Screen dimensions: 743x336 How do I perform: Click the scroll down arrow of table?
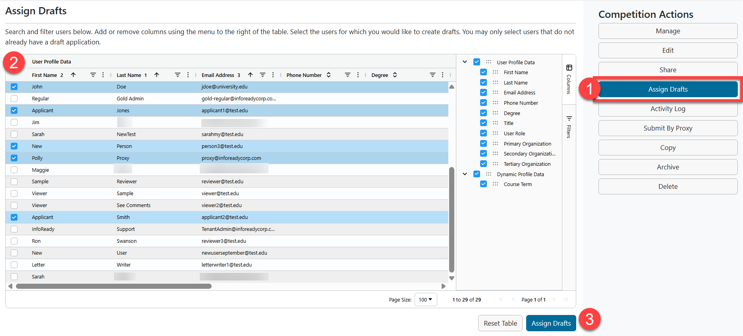452,278
